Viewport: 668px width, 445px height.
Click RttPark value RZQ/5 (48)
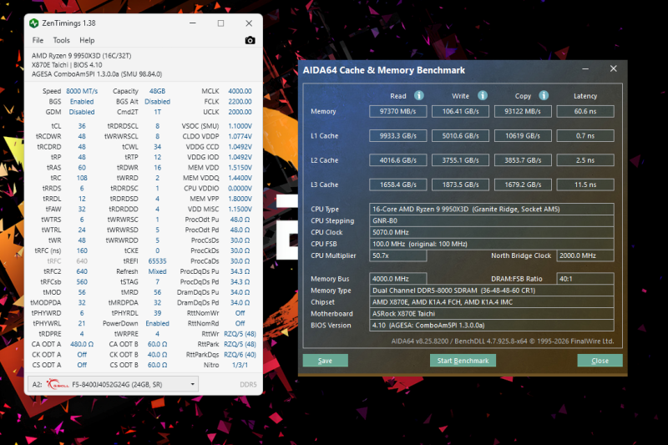(x=240, y=344)
